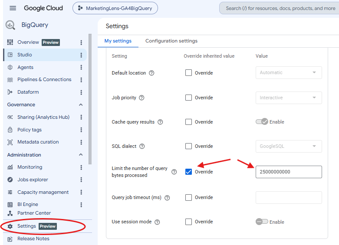Image resolution: width=339 pixels, height=245 pixels.
Task: Check Override for Default location
Action: click(188, 72)
